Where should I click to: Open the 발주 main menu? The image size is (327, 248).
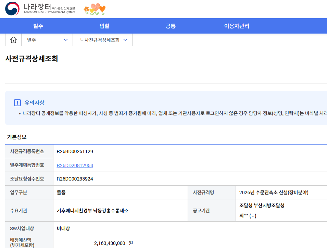point(38,26)
